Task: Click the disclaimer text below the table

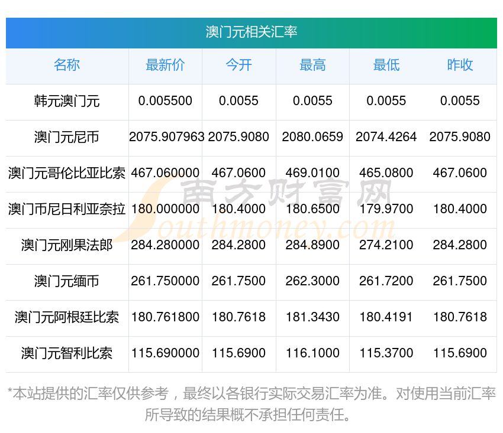Action: point(251,403)
